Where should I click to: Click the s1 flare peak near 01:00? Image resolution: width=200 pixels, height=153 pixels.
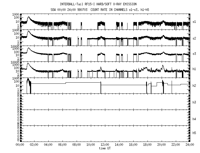click(x=28, y=17)
